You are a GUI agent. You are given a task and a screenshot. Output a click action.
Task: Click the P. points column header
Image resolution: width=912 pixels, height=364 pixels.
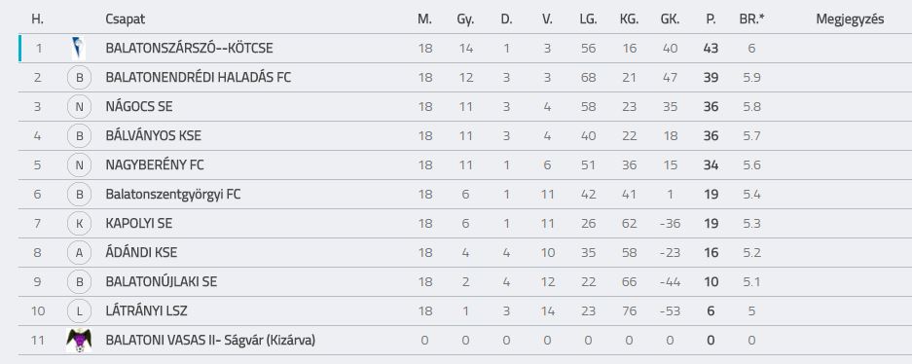click(x=711, y=19)
